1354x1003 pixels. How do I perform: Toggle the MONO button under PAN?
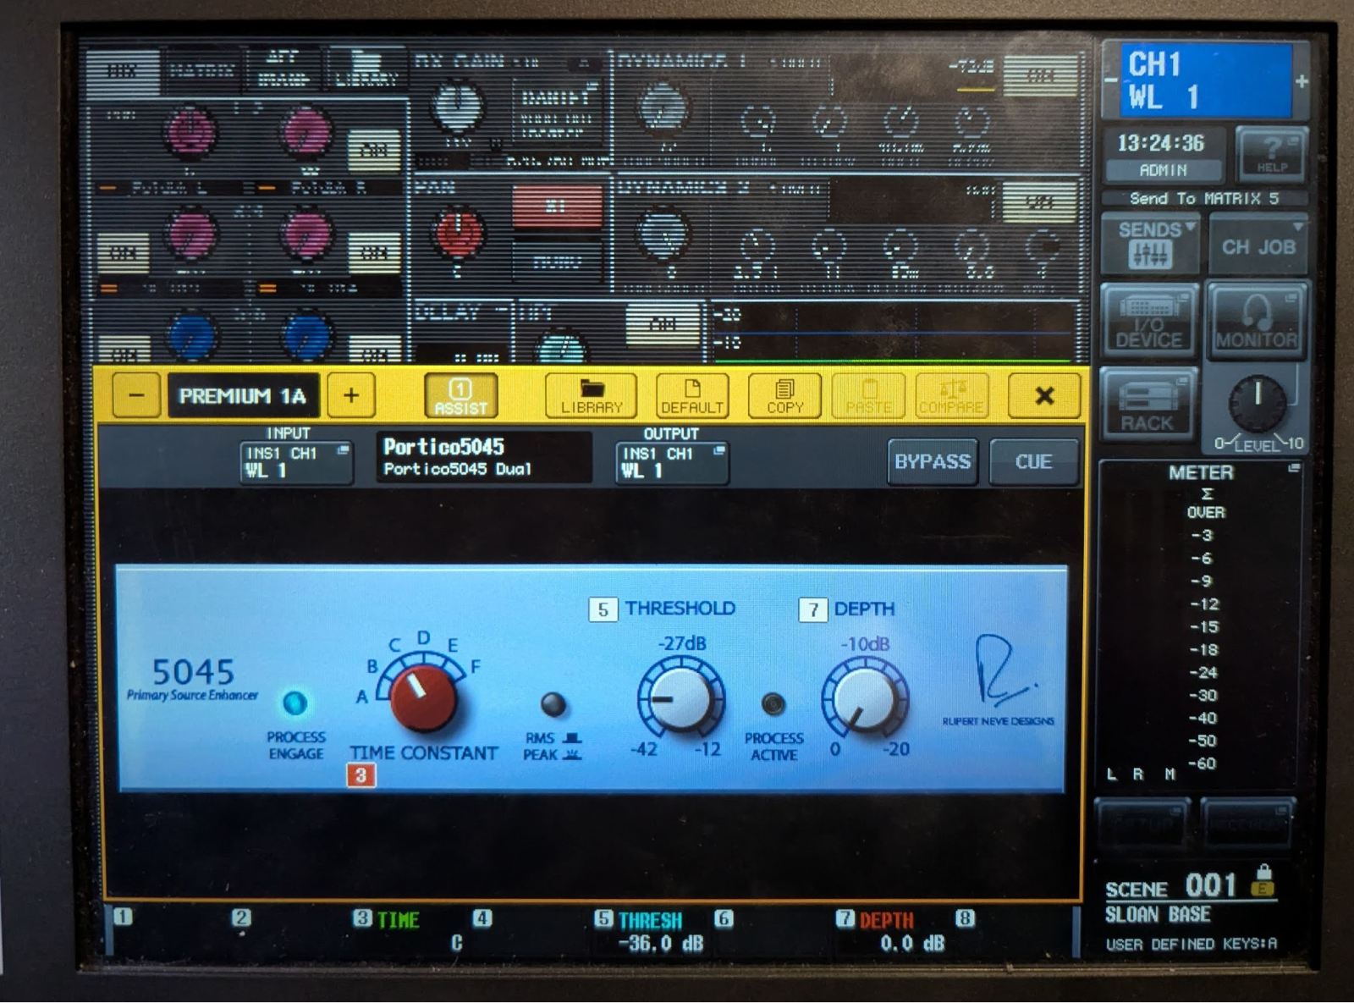[557, 262]
